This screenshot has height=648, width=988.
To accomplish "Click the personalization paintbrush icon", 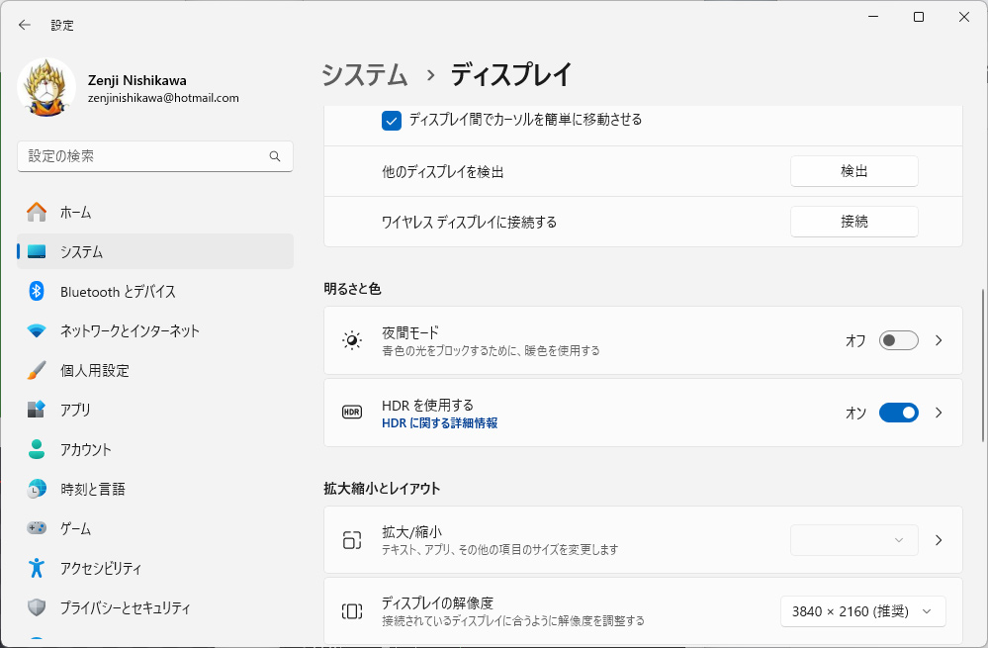I will tap(37, 370).
